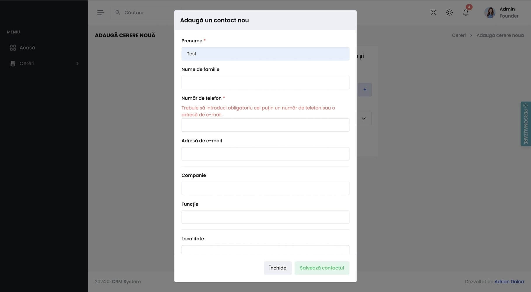Click the blue plus add button

[x=365, y=89]
